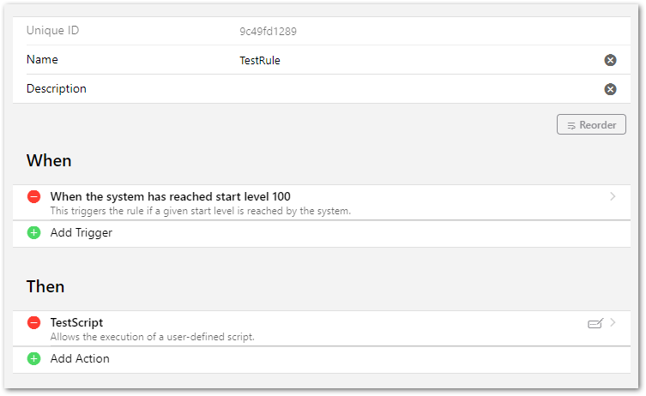Clear the Description field with the X icon
Image resolution: width=646 pixels, height=396 pixels.
click(610, 89)
